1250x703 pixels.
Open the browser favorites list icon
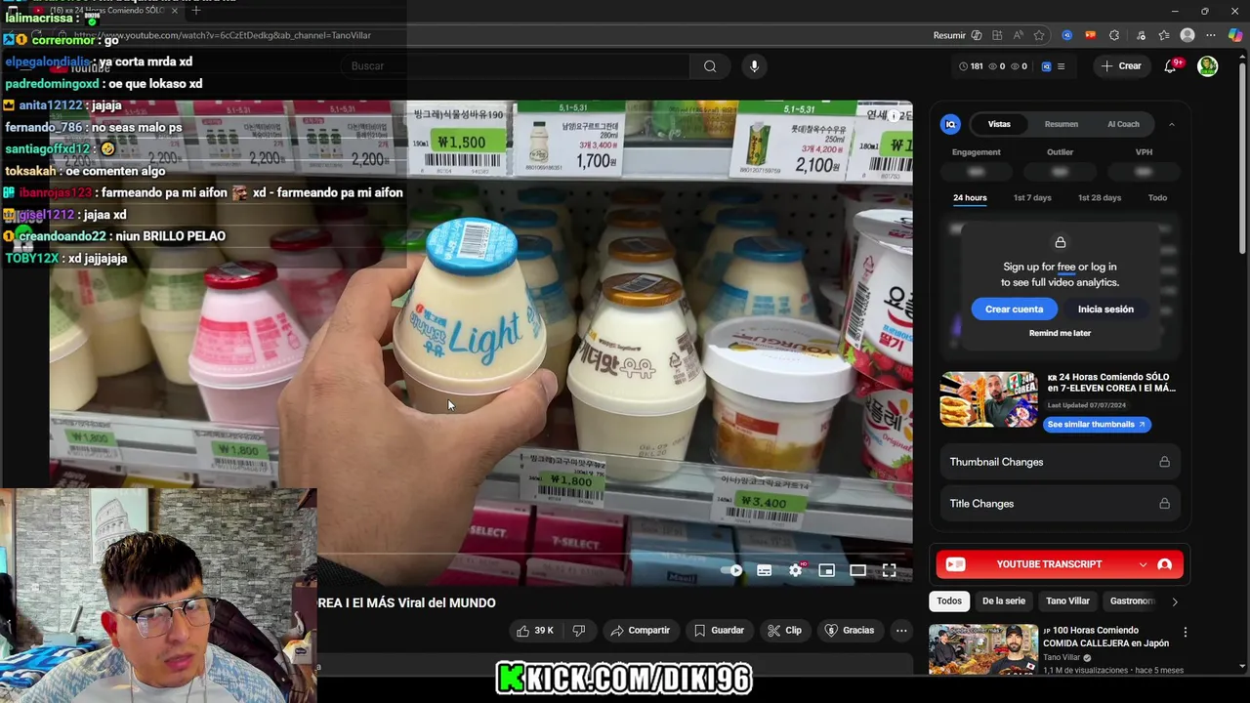tap(1163, 35)
